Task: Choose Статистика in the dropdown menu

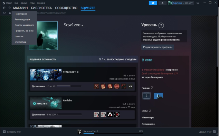Action: (20, 42)
